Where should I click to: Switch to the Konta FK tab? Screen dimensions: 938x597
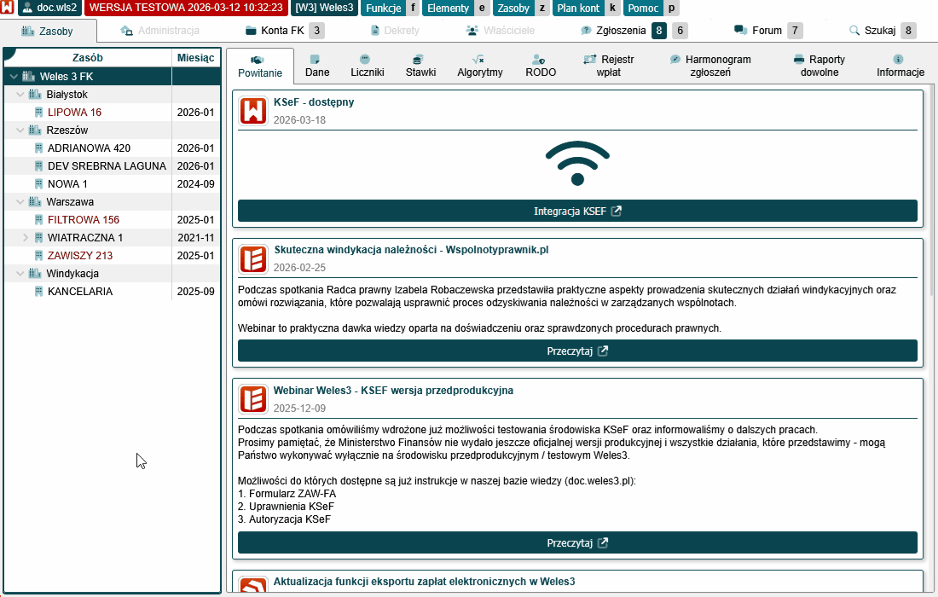click(282, 31)
